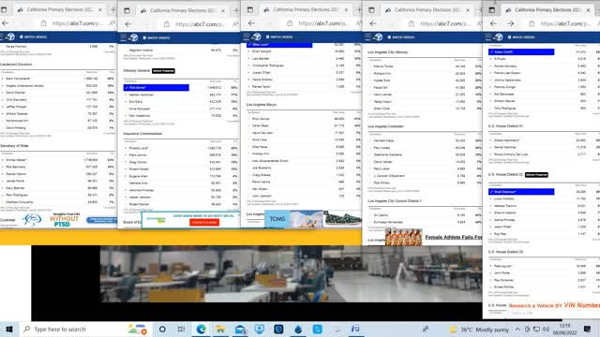Click Watch Videos in Los Angeles Mayor window
This screenshot has width=600, height=337.
(279, 37)
